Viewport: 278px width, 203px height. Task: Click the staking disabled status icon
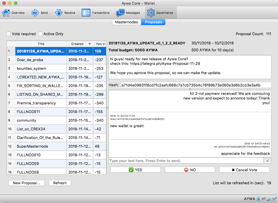tap(264, 199)
